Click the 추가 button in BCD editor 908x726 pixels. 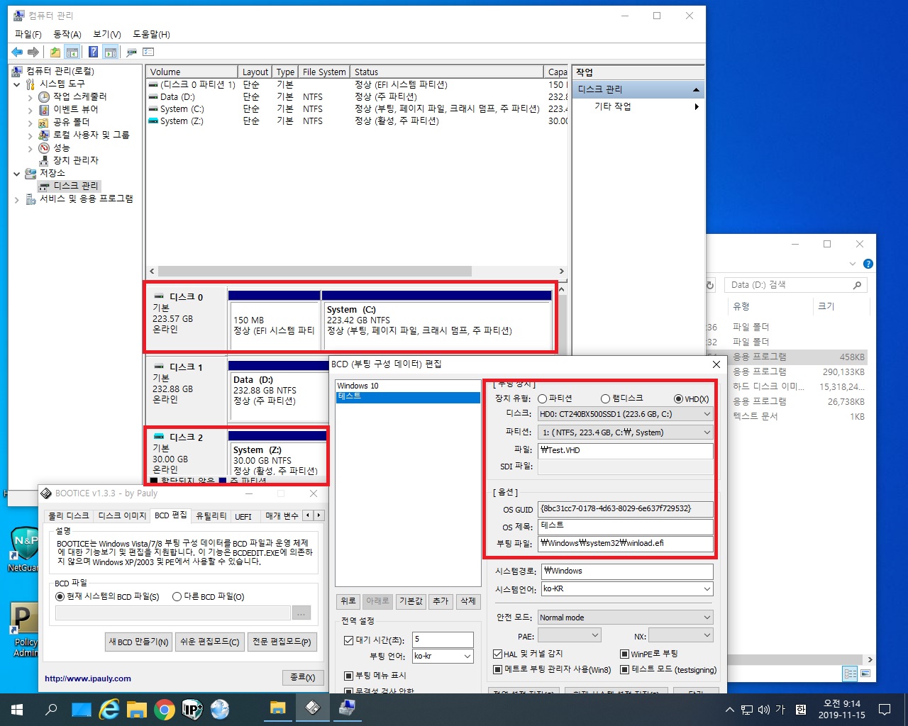441,601
